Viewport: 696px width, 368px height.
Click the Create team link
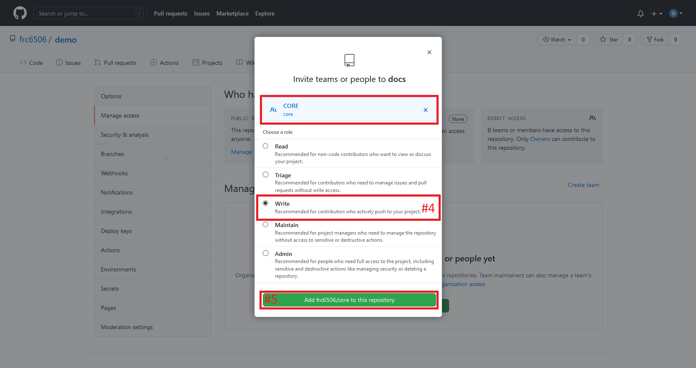tap(583, 185)
